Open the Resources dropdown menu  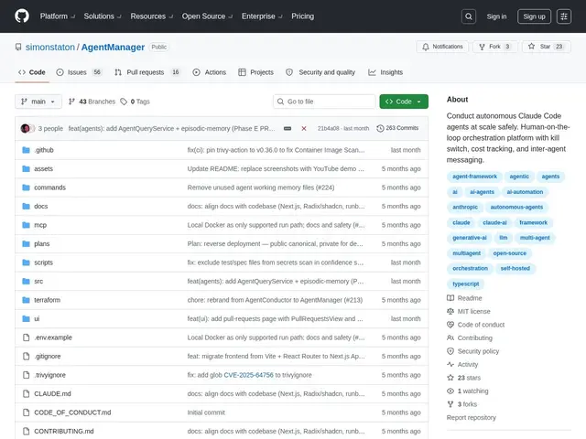coord(152,16)
